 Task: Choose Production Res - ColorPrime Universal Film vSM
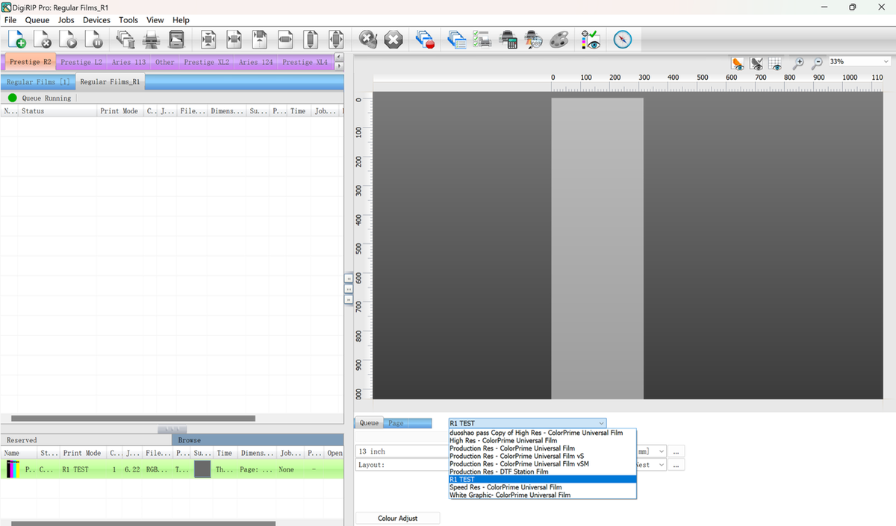[x=542, y=464]
